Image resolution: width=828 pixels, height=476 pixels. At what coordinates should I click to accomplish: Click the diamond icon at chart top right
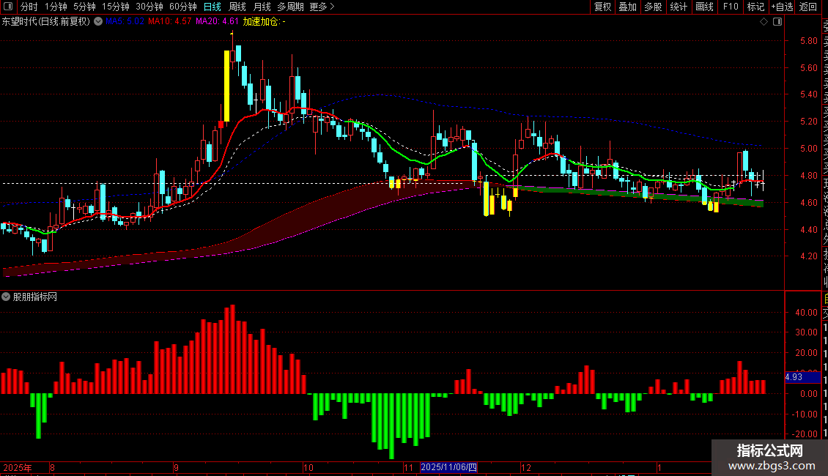click(x=764, y=22)
